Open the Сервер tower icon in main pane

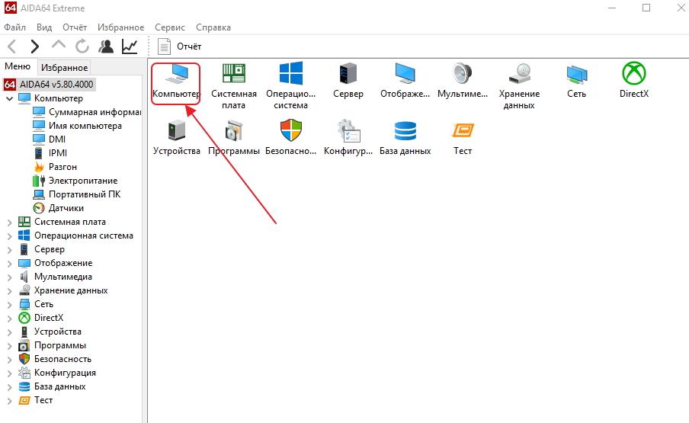pyautogui.click(x=348, y=74)
